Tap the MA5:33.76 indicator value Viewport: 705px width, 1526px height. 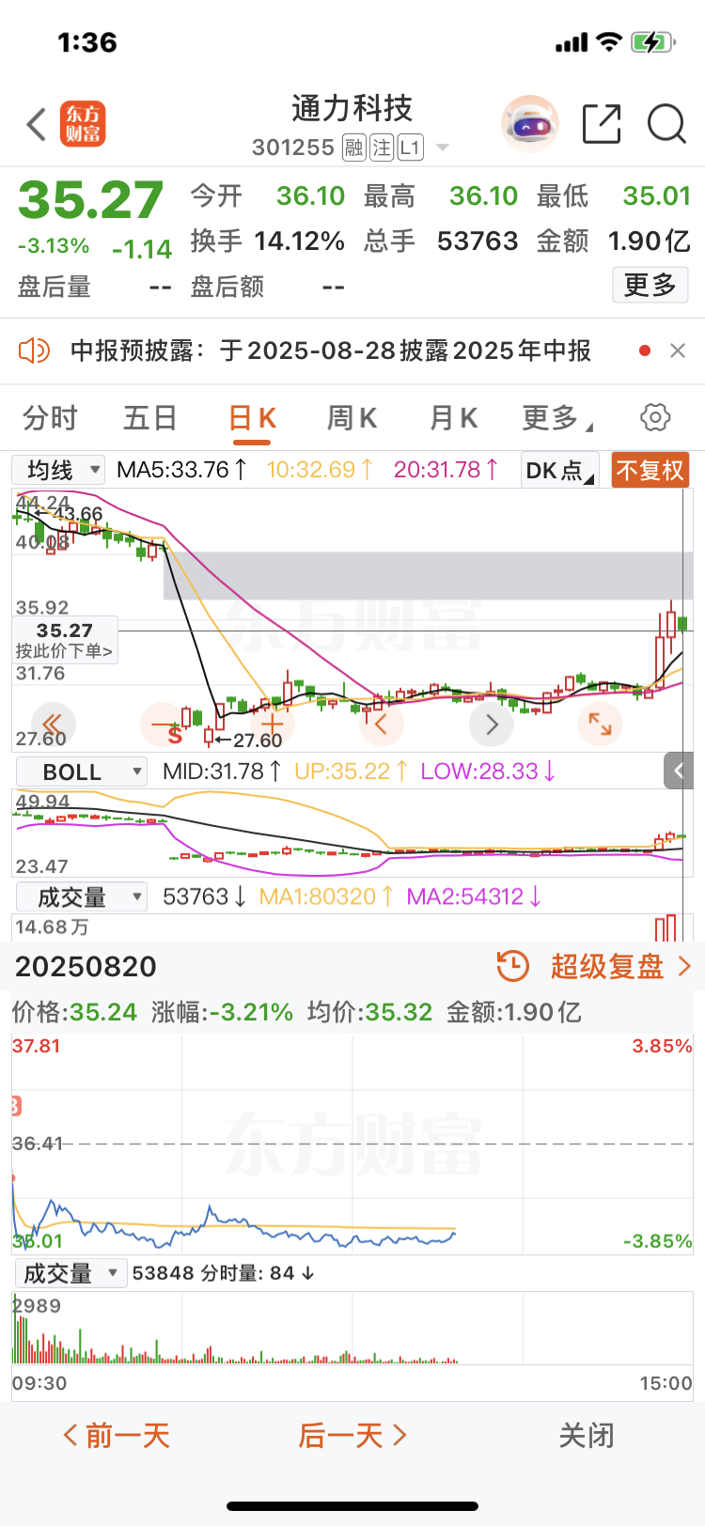click(182, 469)
